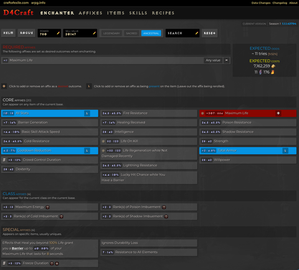This screenshot has height=270, width=299.
Task: Visit the craftofexile.com link
Action: pos(16,2)
